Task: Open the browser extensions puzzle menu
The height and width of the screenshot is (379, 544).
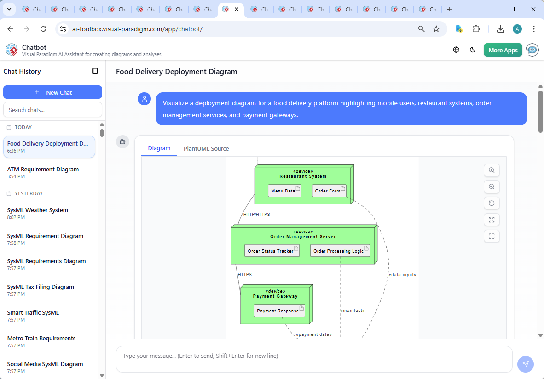Action: pos(476,28)
